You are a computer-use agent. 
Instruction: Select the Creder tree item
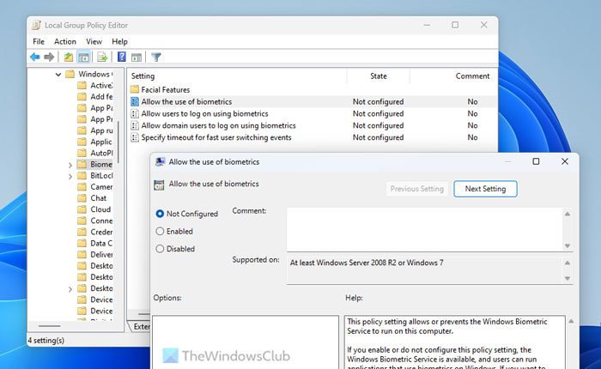tap(101, 232)
